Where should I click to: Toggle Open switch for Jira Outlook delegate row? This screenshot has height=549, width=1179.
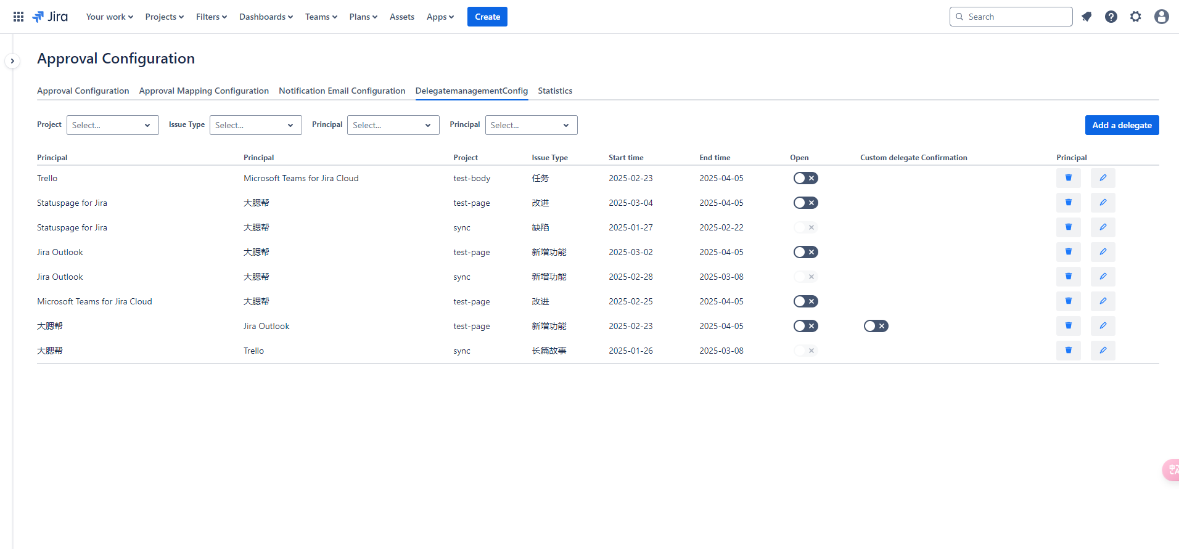coord(806,326)
